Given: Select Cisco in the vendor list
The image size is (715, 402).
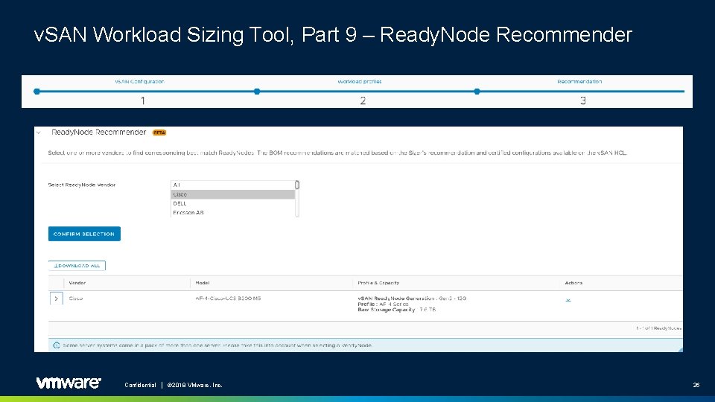Looking at the screenshot, I should tap(232, 194).
